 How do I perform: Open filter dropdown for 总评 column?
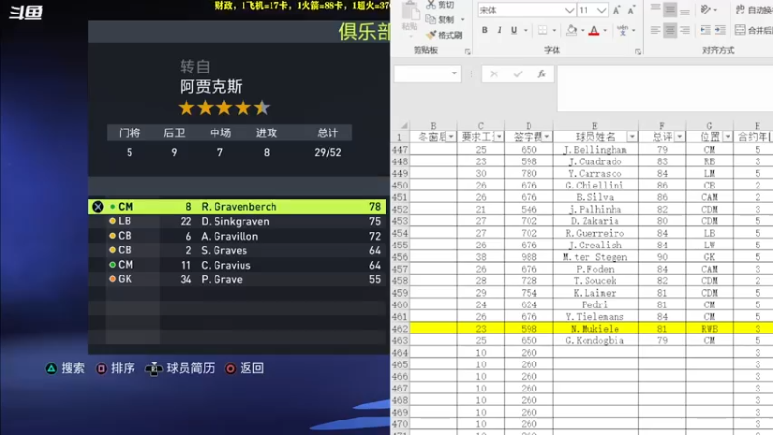(679, 136)
